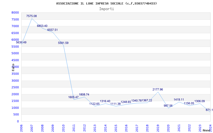The height and width of the screenshot is (133, 213).
Task: Click the x-axis year label 2020
Action: (x=168, y=128)
